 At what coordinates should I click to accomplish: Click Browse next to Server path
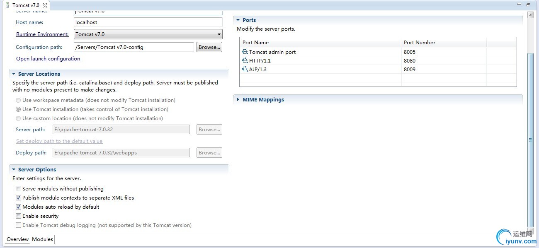point(209,130)
